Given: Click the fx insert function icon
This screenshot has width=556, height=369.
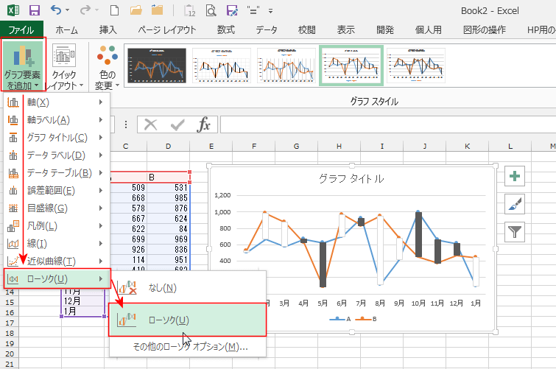Looking at the screenshot, I should (203, 124).
